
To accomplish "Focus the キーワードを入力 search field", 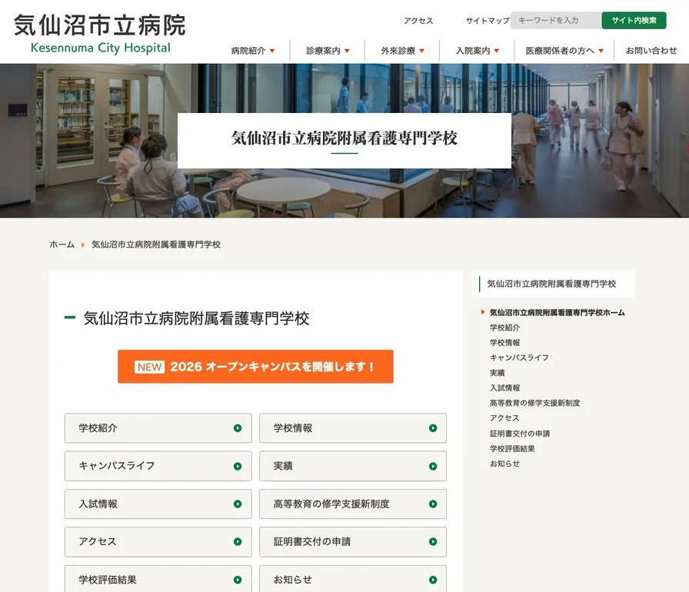I will click(556, 20).
